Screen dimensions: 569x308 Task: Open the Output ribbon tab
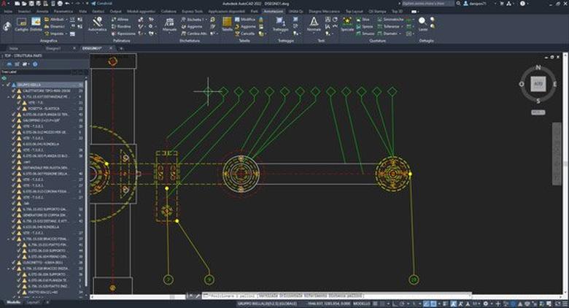[116, 12]
